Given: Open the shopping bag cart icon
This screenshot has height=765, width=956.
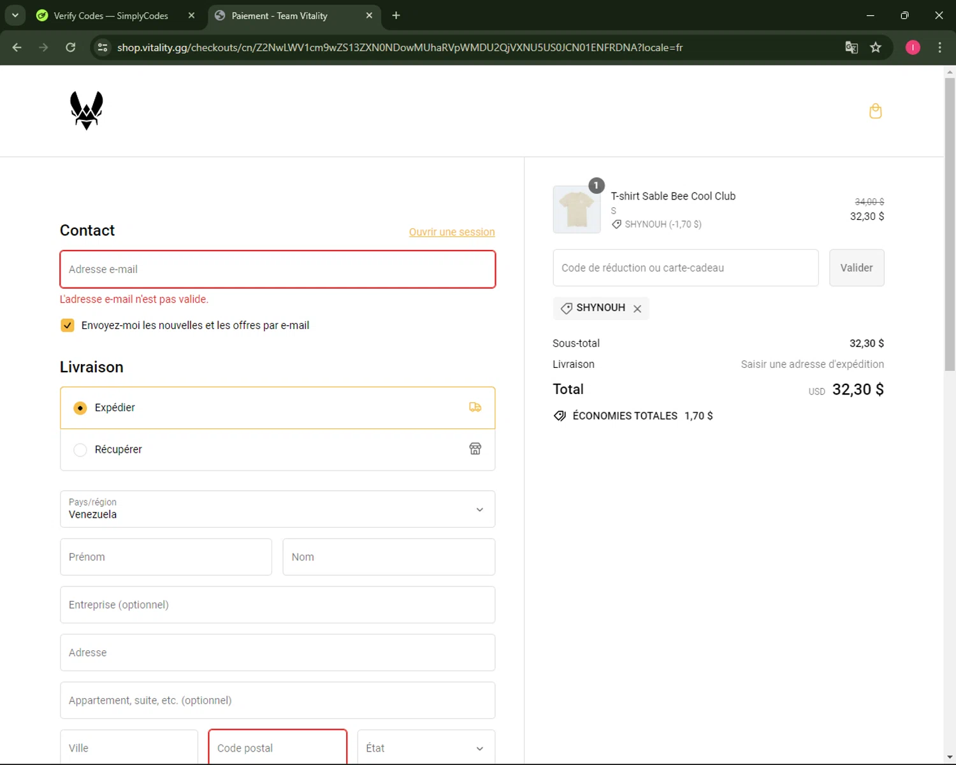Looking at the screenshot, I should click(875, 111).
